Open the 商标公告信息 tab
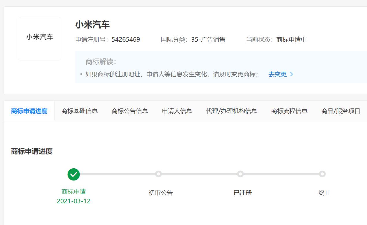The width and height of the screenshot is (367, 225). tap(129, 111)
